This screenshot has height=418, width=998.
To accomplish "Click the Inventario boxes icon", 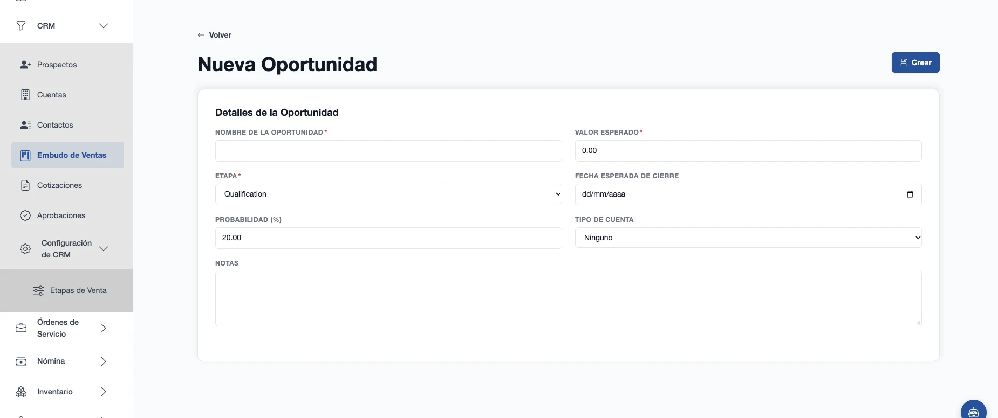I will pos(21,392).
